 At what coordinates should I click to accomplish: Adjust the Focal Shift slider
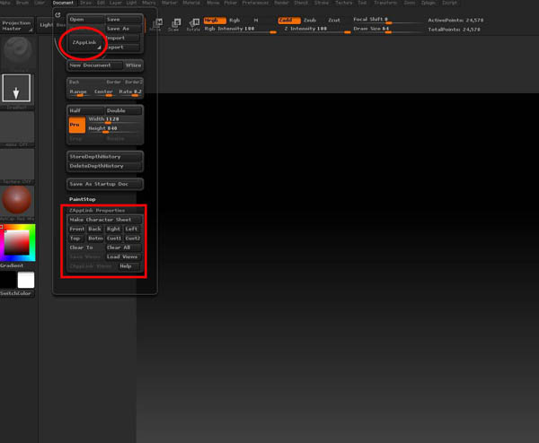tap(387, 20)
